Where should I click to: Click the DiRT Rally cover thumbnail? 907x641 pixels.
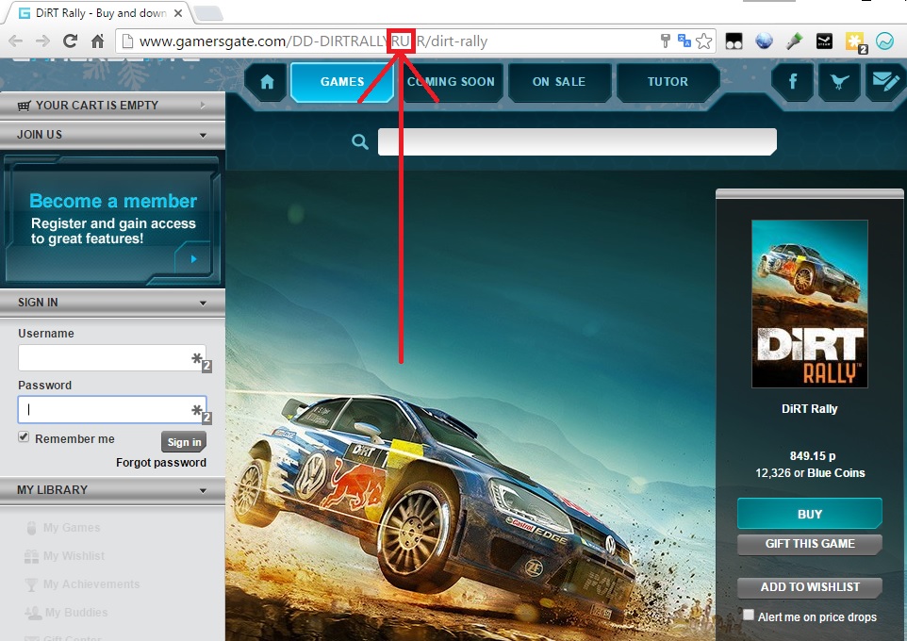click(x=809, y=304)
